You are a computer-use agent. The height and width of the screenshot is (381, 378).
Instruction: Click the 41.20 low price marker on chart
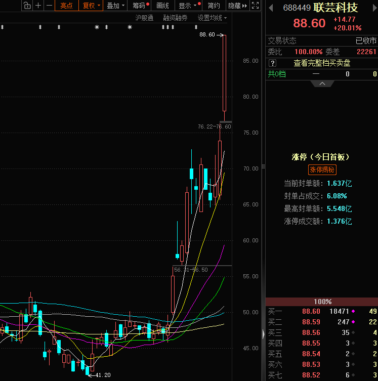tap(103, 375)
